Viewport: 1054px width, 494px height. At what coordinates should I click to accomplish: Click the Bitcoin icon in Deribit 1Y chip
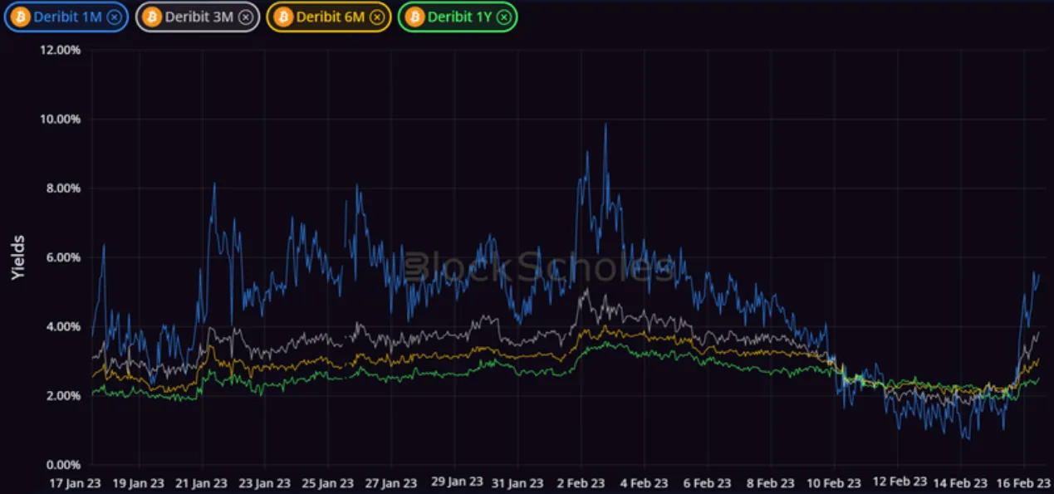[x=415, y=17]
